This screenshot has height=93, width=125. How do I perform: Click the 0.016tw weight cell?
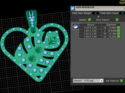click(x=113, y=31)
